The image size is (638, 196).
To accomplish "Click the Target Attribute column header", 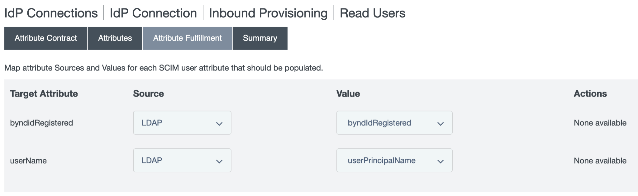I will pos(44,94).
